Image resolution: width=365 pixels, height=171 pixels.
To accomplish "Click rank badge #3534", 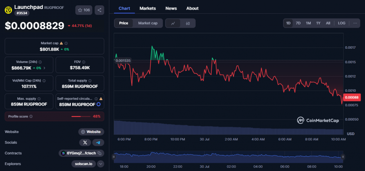I will (22, 13).
